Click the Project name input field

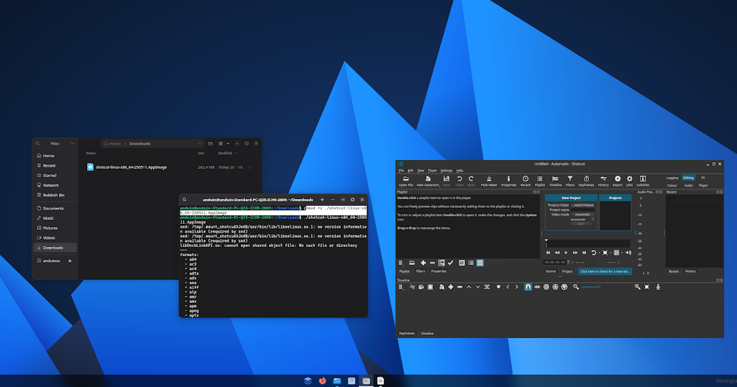582,209
